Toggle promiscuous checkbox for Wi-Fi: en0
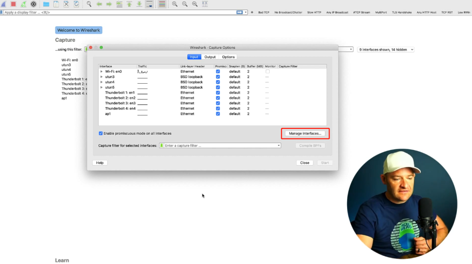Screen dimensions: 472x264 (218, 71)
